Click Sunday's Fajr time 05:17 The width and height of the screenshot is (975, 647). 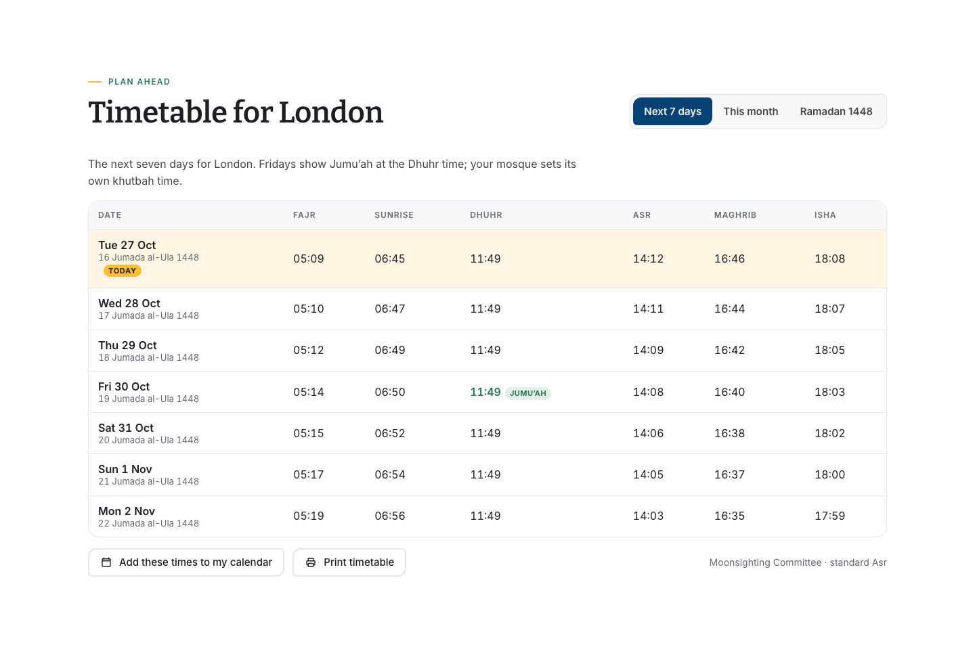click(x=309, y=474)
